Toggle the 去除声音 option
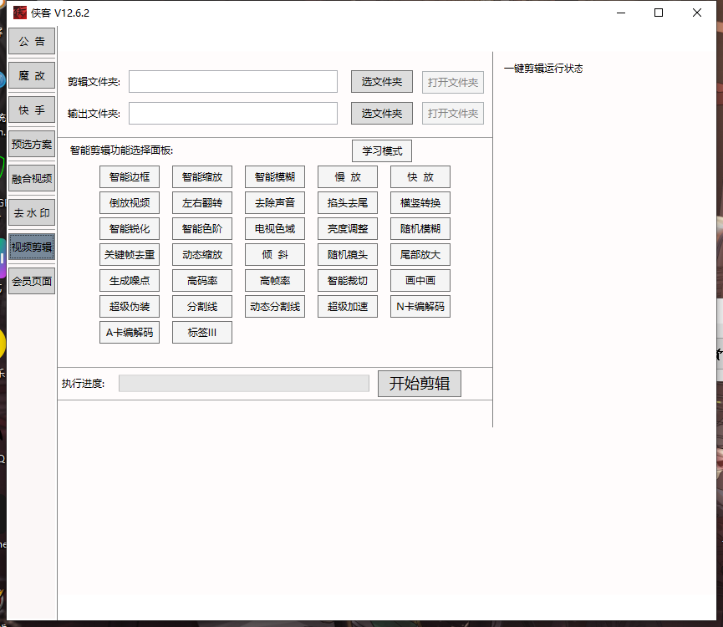Image resolution: width=723 pixels, height=627 pixels. [x=275, y=203]
